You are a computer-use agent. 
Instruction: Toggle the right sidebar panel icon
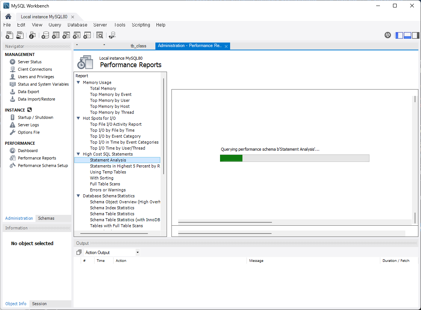click(x=416, y=35)
